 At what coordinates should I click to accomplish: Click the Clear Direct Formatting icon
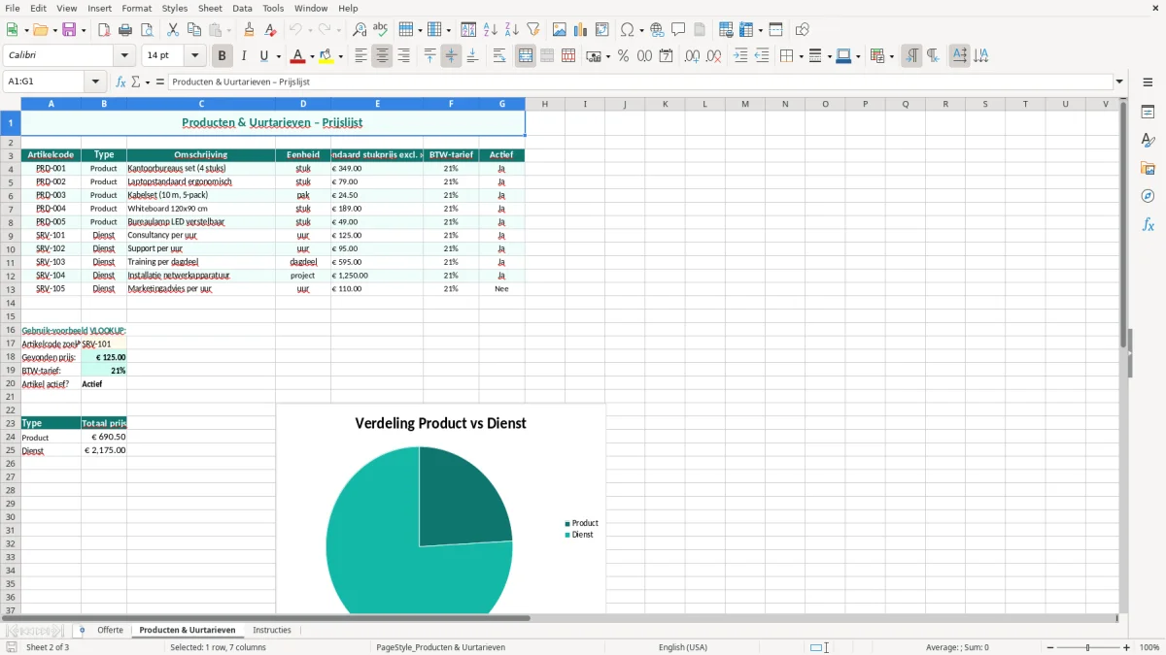click(270, 30)
